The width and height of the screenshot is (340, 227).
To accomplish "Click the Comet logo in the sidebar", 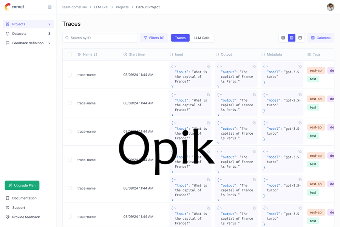I will [x=15, y=7].
